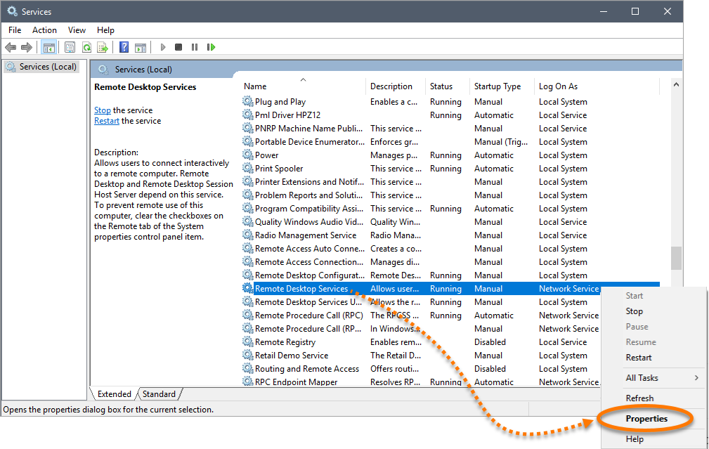Click the Restart the service link
Screen dimensions: 709x449
tap(107, 121)
